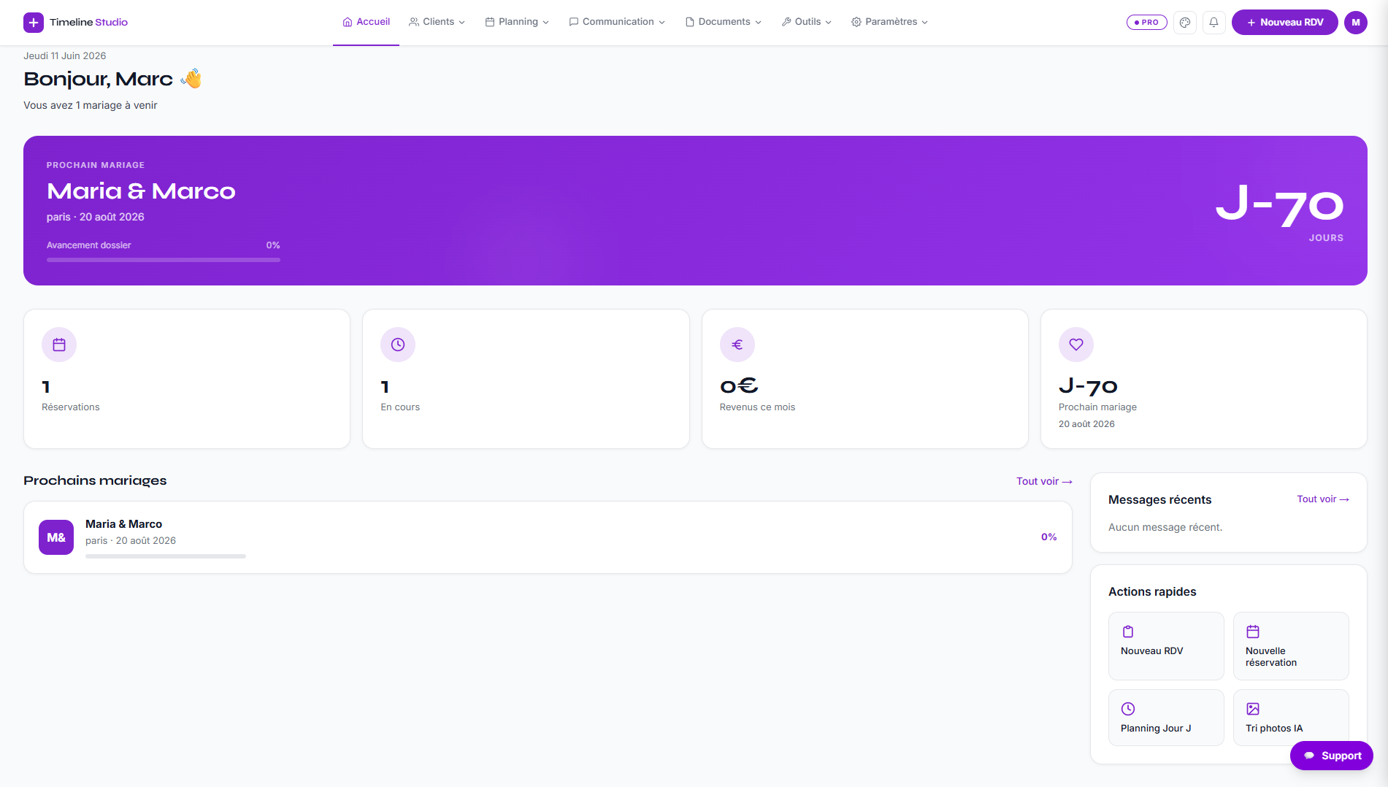1388x787 pixels.
Task: Click the calendar icon in Nouvelle réservation
Action: (1253, 631)
